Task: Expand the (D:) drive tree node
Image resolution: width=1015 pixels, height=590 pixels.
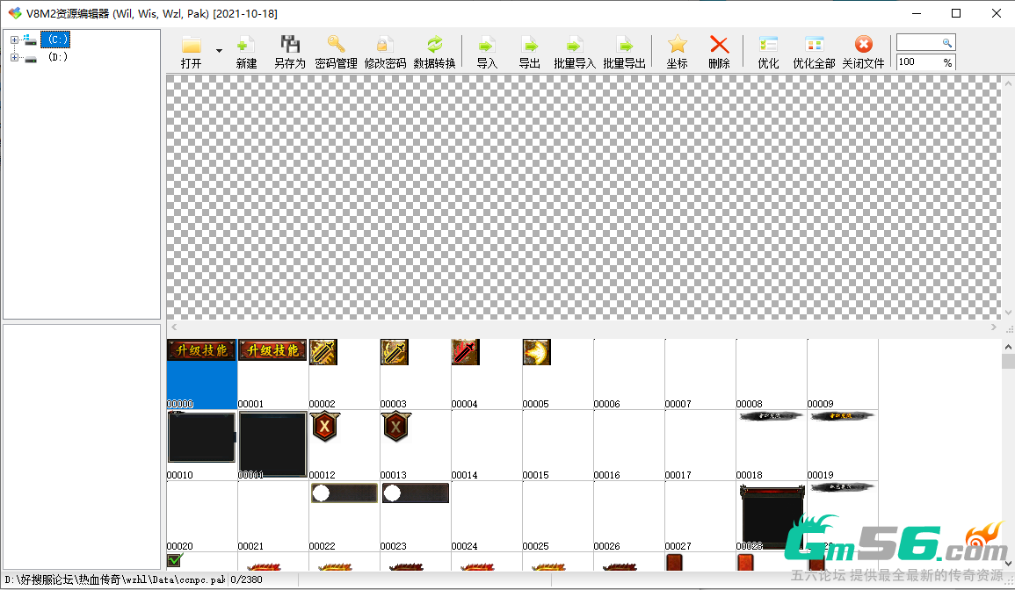Action: (x=14, y=58)
